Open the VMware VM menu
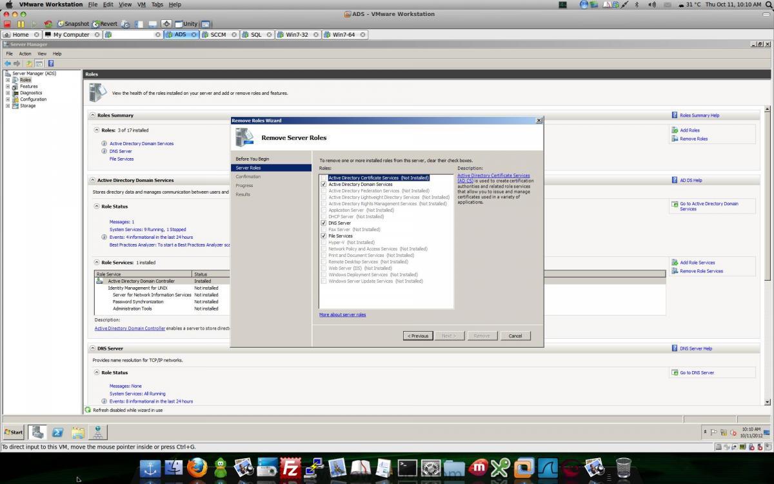This screenshot has height=484, width=774. [142, 5]
